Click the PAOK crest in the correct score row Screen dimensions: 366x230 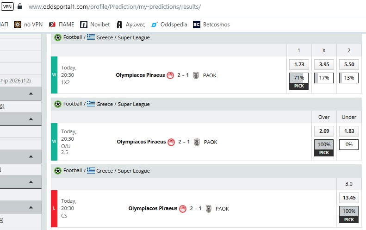pos(209,209)
